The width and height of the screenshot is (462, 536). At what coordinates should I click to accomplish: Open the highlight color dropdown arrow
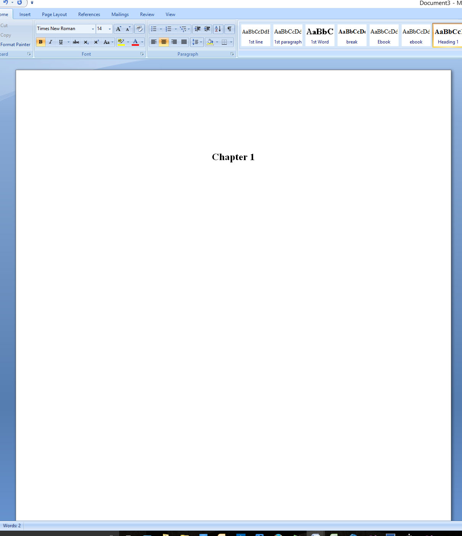click(128, 42)
